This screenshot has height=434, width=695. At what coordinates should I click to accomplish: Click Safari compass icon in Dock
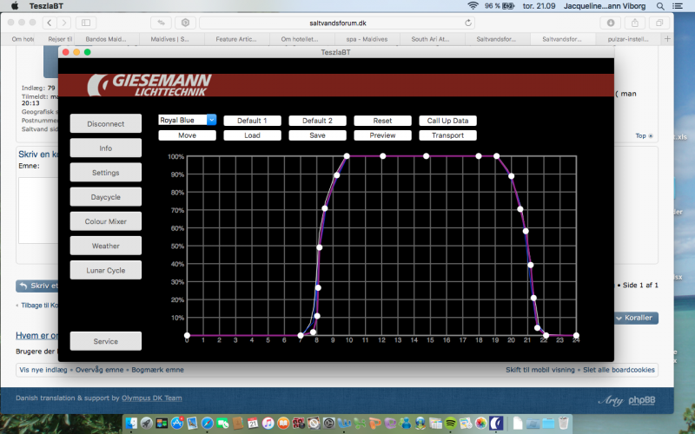click(208, 423)
